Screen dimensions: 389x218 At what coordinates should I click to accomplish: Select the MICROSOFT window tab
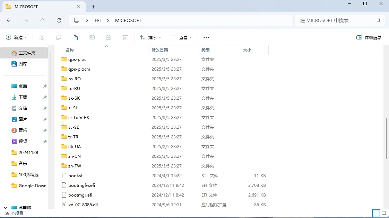click(44, 7)
